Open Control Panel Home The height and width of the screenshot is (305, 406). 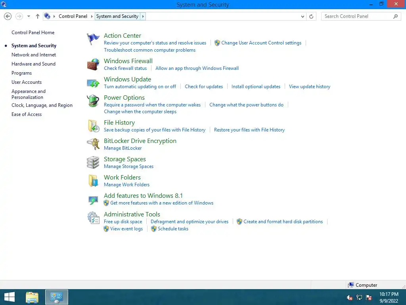[33, 33]
